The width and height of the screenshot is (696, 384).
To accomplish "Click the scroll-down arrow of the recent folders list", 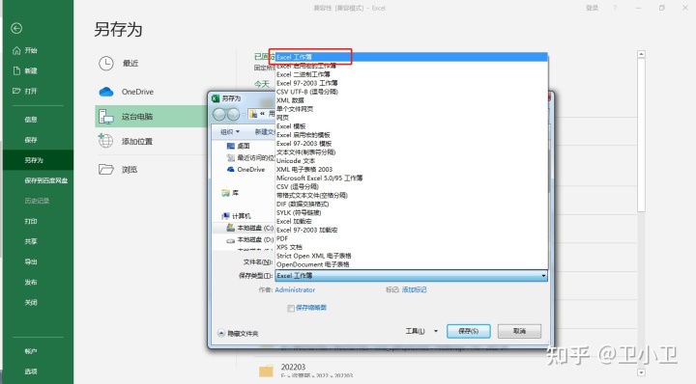I will [641, 372].
